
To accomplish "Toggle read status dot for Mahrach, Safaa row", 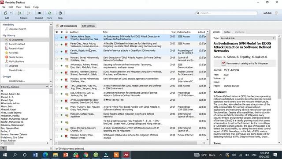I will [x=62, y=115].
